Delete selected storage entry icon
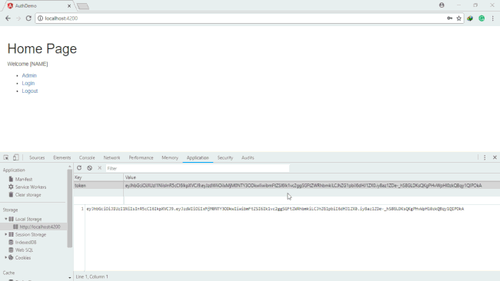Image resolution: width=500 pixels, height=281 pixels. (x=99, y=168)
